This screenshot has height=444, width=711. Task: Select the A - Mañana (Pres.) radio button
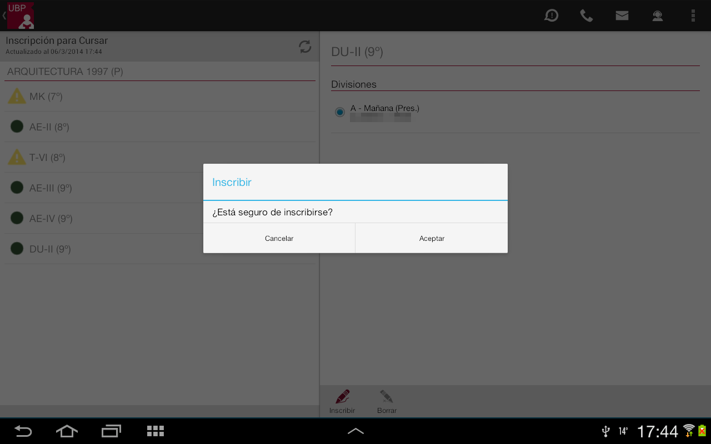tap(340, 112)
